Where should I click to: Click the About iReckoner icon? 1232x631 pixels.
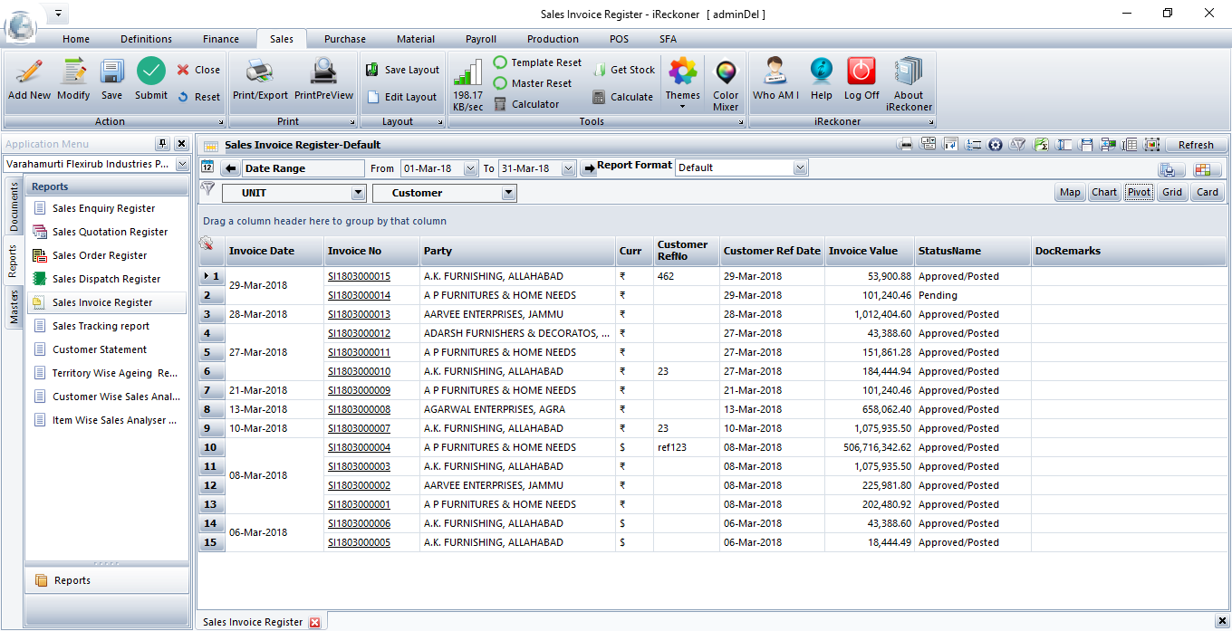click(x=909, y=72)
